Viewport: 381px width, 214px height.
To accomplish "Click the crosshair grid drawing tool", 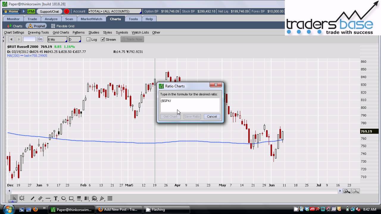I will click(22, 198).
